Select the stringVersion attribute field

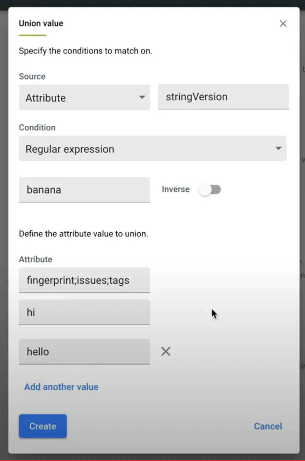click(x=223, y=97)
